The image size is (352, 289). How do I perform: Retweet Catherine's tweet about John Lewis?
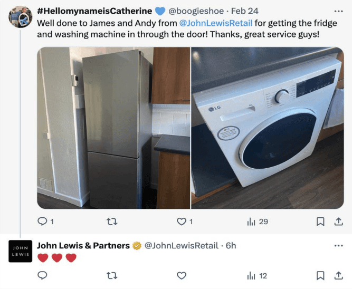pos(111,221)
